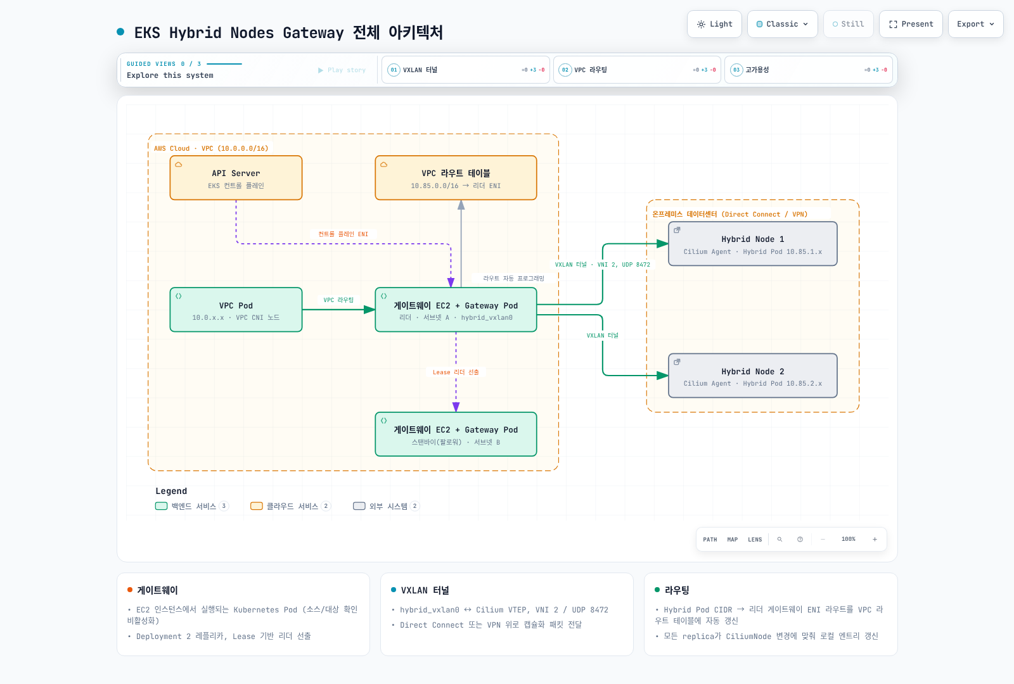The height and width of the screenshot is (684, 1014).
Task: Click the external icon on Hybrid Node 2
Action: coord(677,362)
